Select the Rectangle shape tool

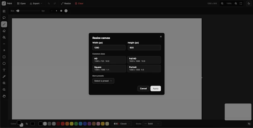click(4, 57)
